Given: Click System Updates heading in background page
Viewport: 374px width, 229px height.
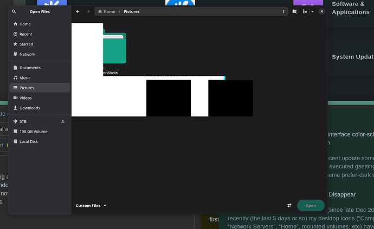Looking at the screenshot, I should [353, 57].
